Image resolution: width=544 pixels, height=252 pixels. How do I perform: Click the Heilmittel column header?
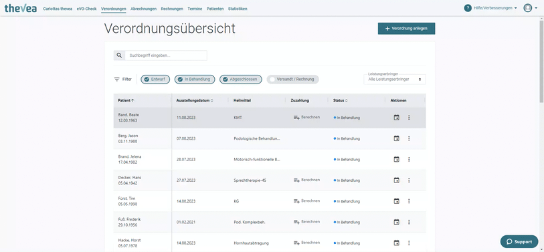(x=242, y=100)
